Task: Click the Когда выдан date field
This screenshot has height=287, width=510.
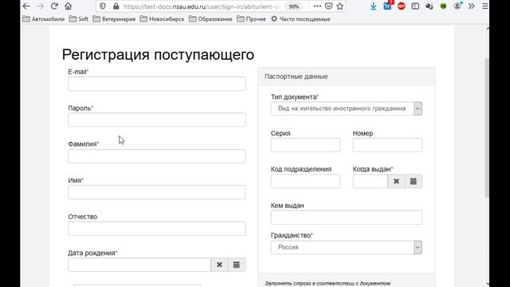Action: click(370, 181)
